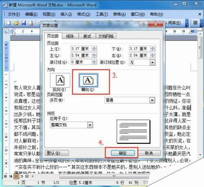Open the 文件(F) menu
204x187 pixels.
[x=14, y=14]
